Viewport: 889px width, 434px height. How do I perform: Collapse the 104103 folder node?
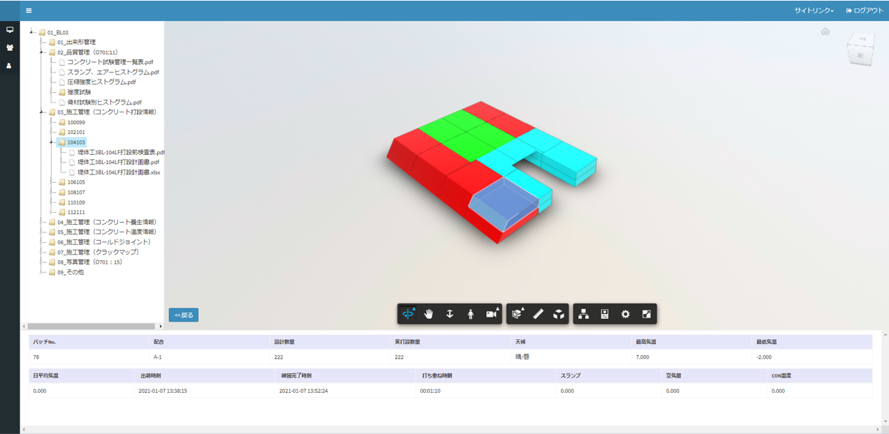[52, 142]
